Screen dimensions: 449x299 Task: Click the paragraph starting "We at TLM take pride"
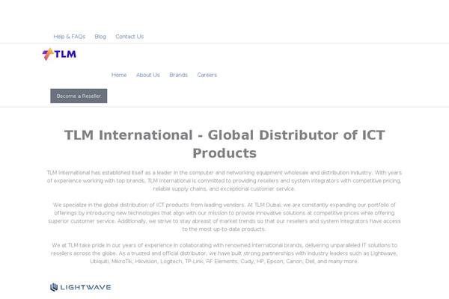[x=224, y=253]
